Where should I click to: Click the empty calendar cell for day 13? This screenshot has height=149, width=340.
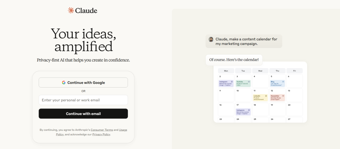[295, 95]
